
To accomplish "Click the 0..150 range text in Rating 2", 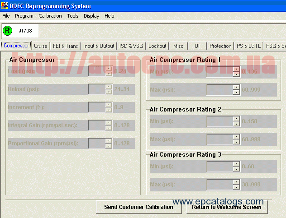I will click(249, 121).
